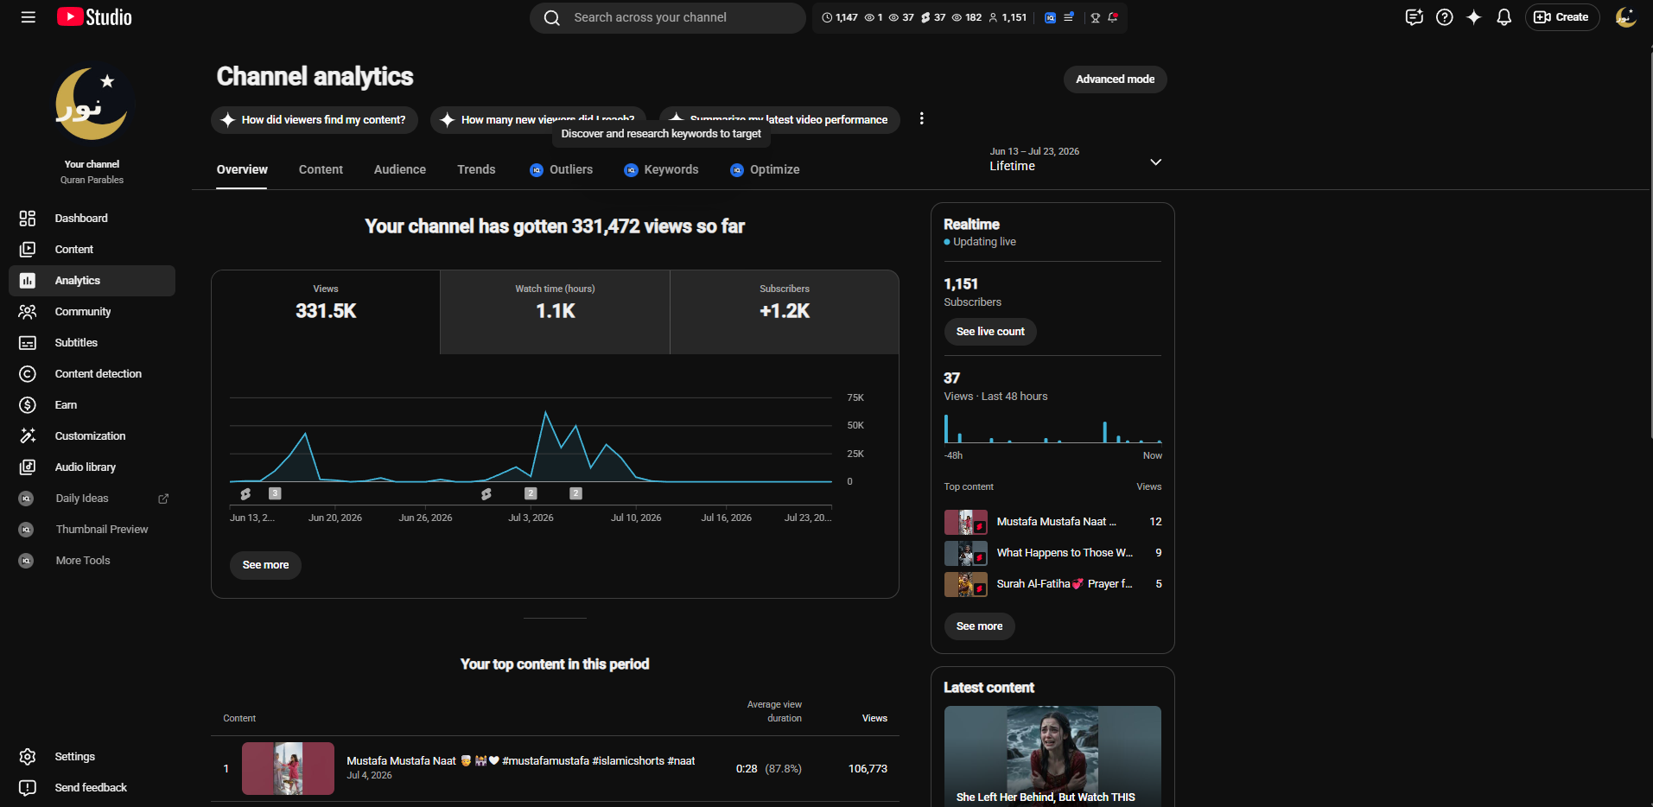Click the chart marker labeled 3

[275, 493]
